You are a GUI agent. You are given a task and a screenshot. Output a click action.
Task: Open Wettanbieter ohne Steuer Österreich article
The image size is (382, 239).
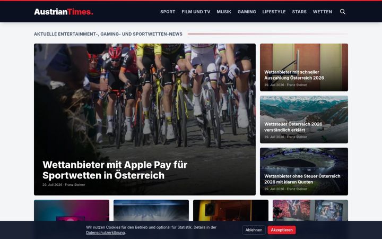pyautogui.click(x=304, y=172)
